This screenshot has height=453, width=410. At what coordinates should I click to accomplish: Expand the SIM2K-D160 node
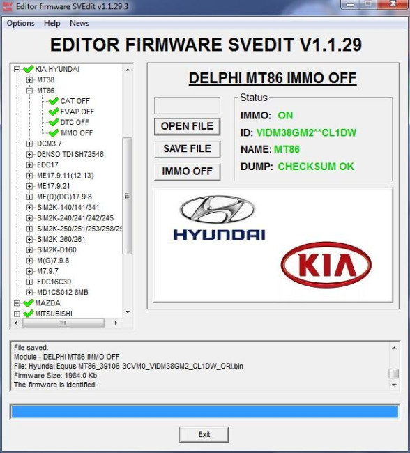pyautogui.click(x=29, y=250)
